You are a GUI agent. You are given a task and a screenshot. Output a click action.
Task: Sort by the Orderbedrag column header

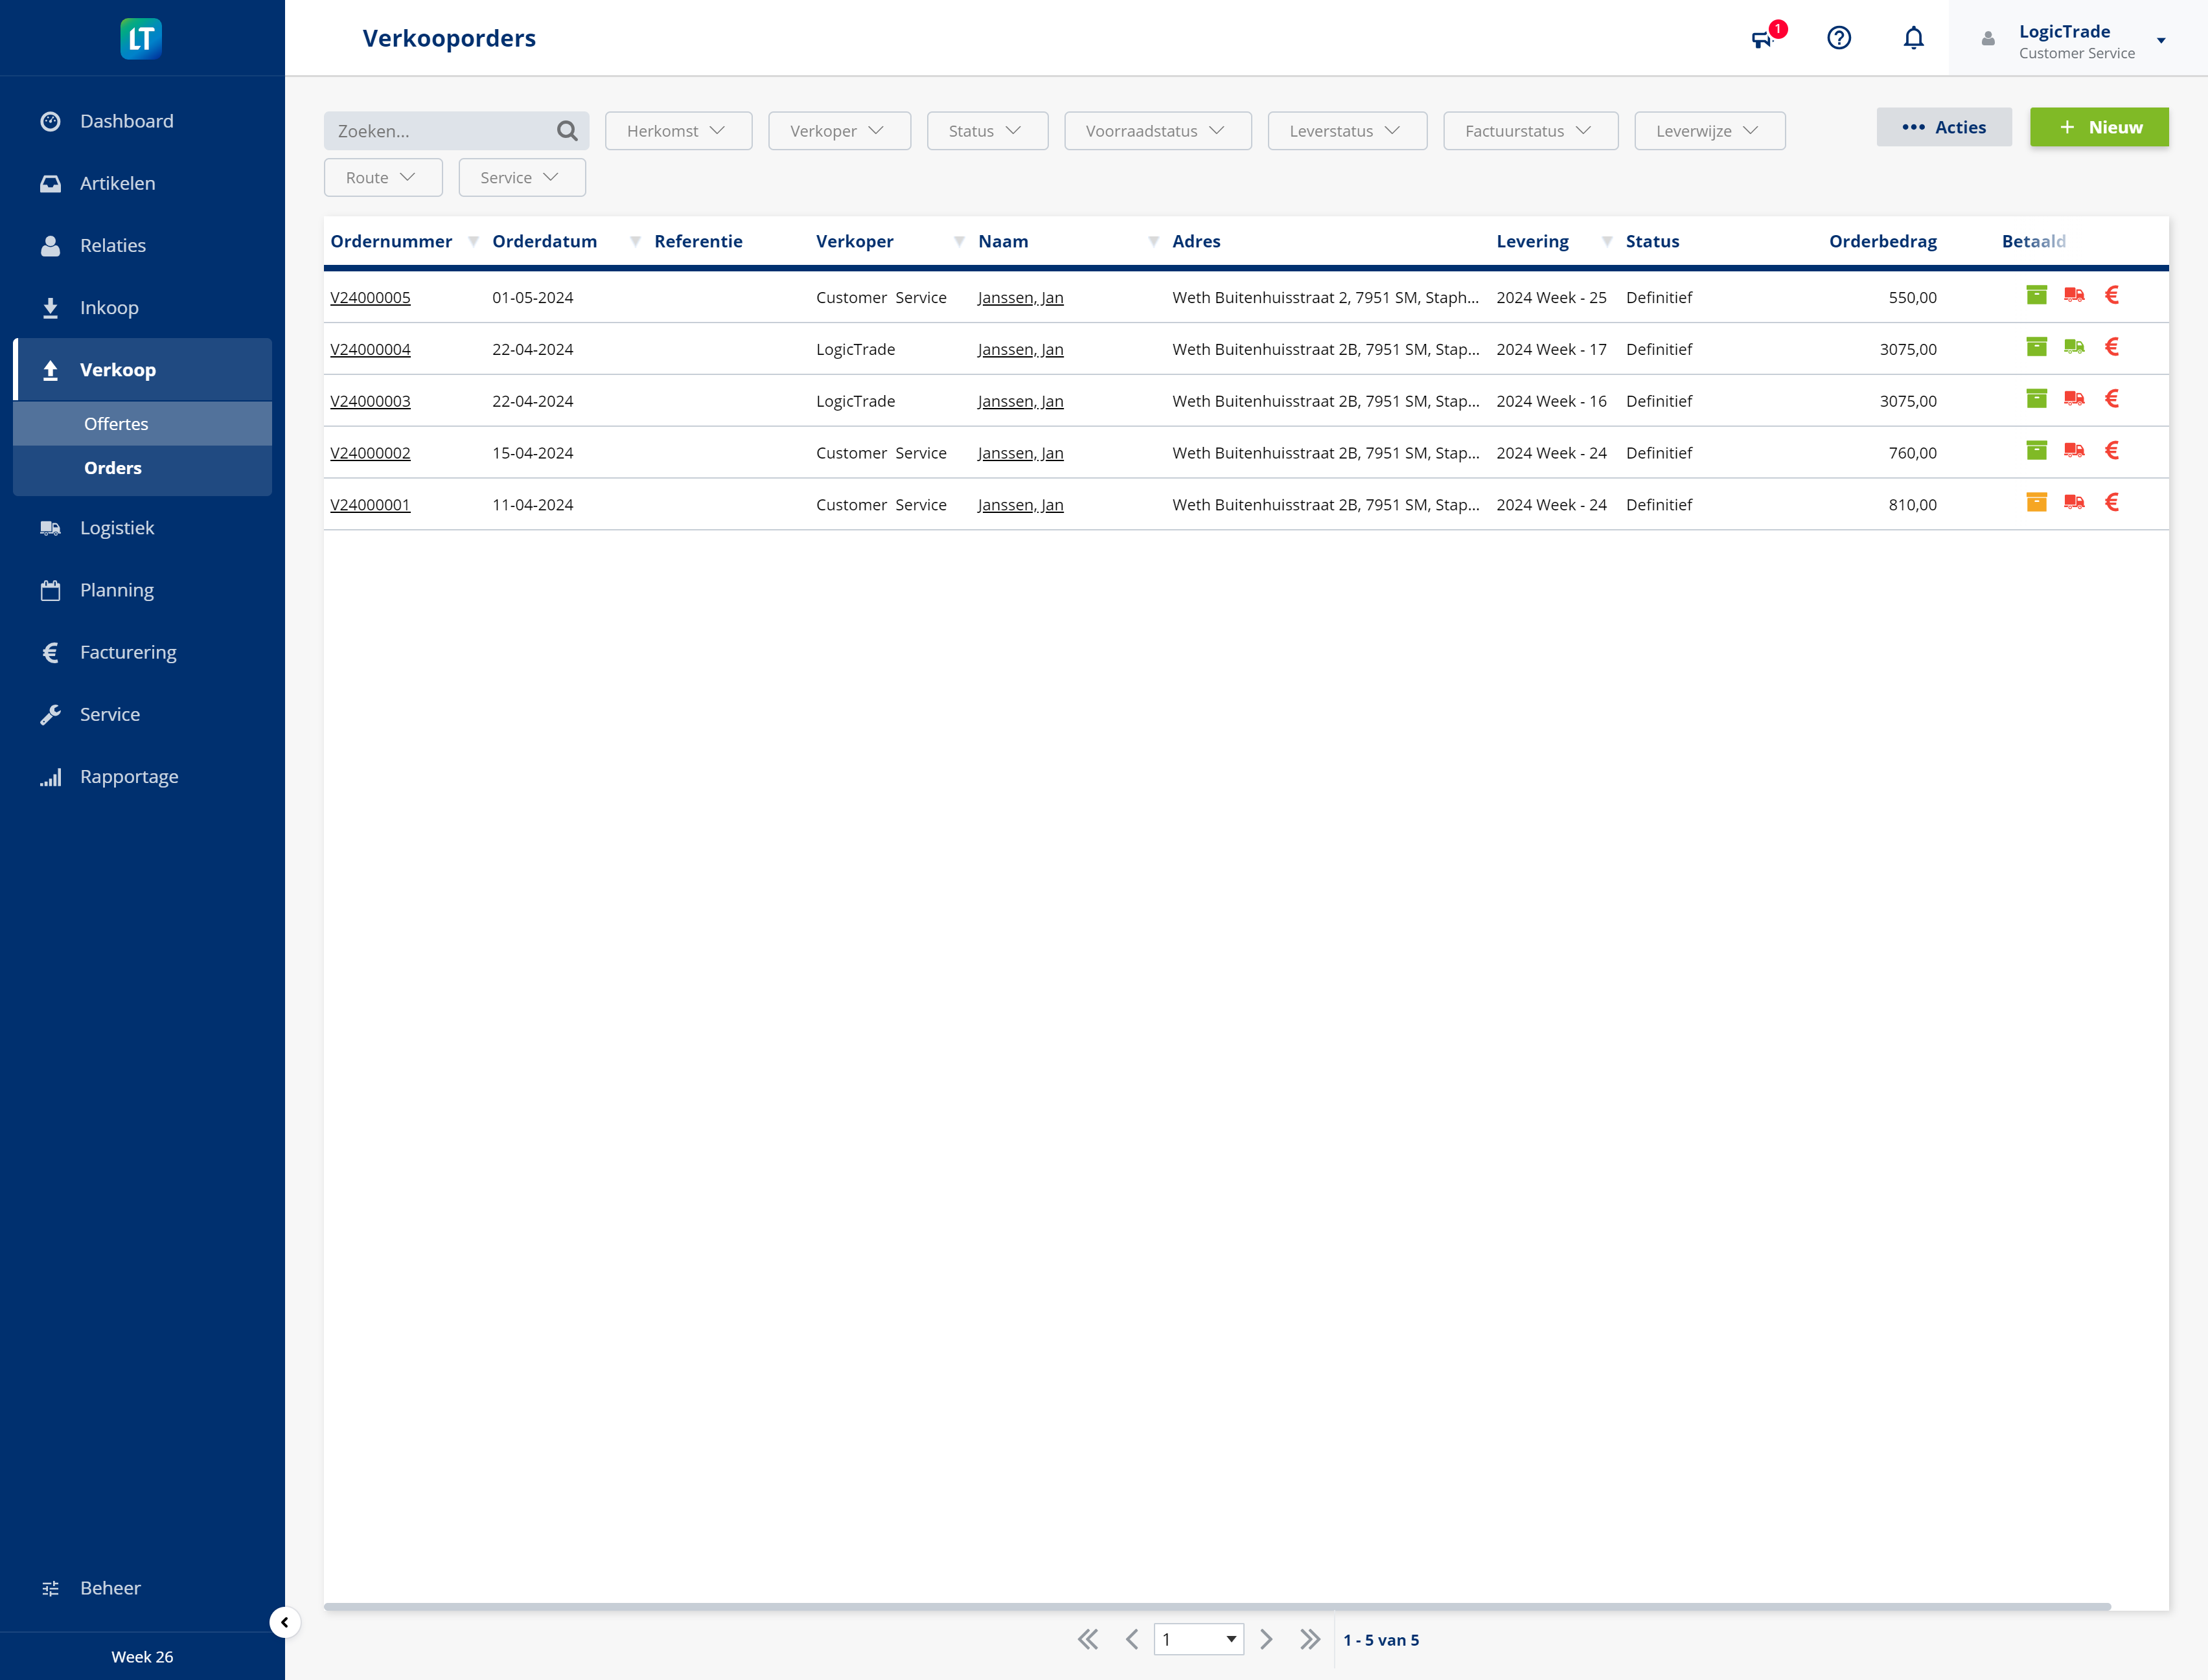[x=1882, y=241]
